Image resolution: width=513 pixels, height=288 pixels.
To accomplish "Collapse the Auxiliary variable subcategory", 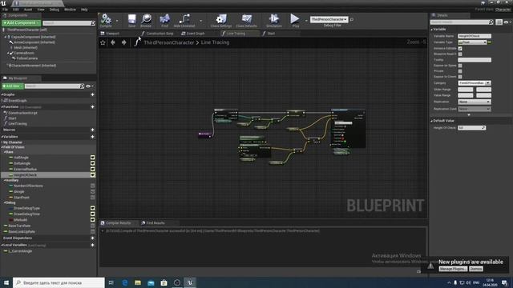I will click(x=5, y=180).
